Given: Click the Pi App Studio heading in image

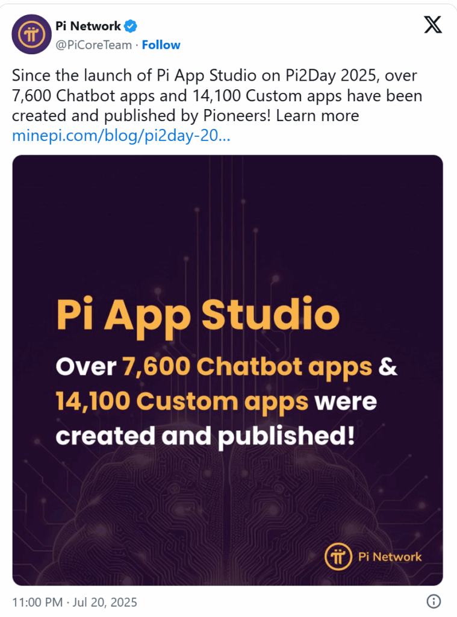Looking at the screenshot, I should click(x=198, y=316).
